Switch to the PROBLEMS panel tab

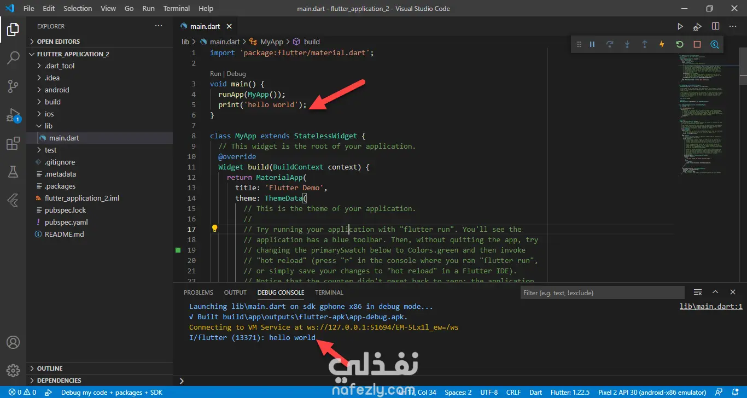(199, 292)
